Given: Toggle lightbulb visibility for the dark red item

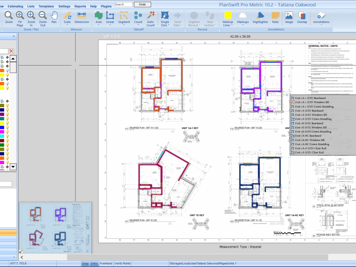Looking at the screenshot, I should [7, 141].
